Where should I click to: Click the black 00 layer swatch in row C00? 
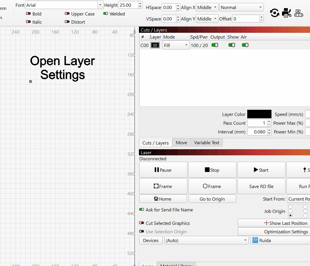155,45
